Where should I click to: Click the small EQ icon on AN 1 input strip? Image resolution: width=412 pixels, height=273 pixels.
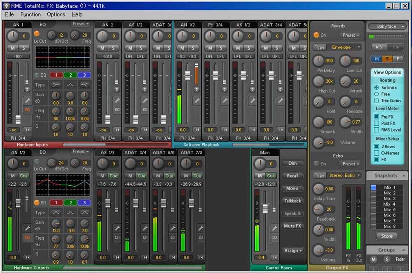[27, 110]
